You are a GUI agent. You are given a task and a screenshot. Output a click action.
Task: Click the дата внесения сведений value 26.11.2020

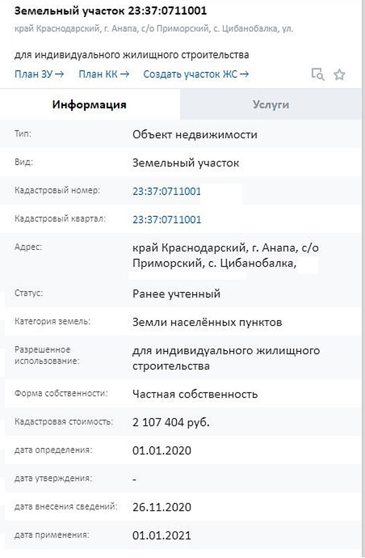(162, 507)
